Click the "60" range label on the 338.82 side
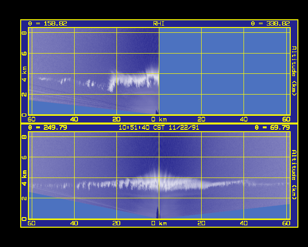Screen dimensions: 308x247 point(286,119)
